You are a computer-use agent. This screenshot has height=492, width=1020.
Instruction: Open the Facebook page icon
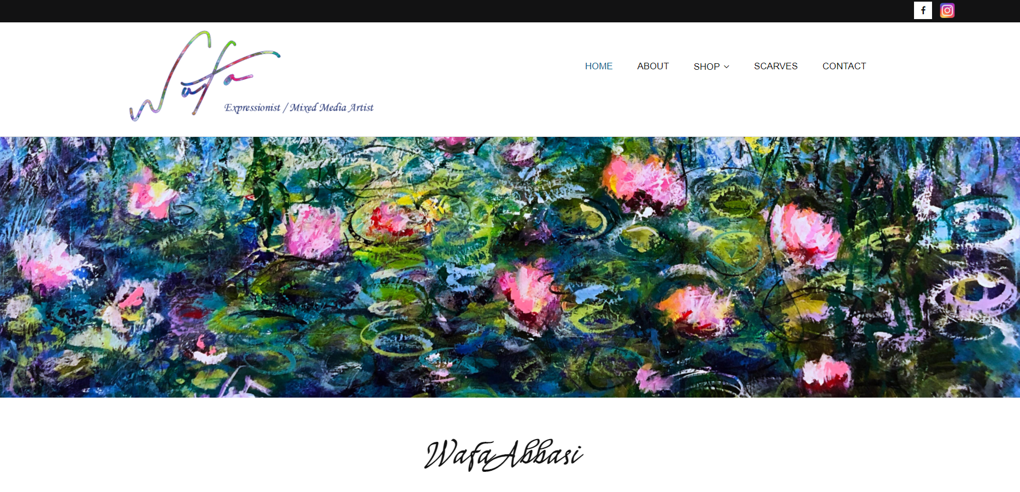pos(923,10)
